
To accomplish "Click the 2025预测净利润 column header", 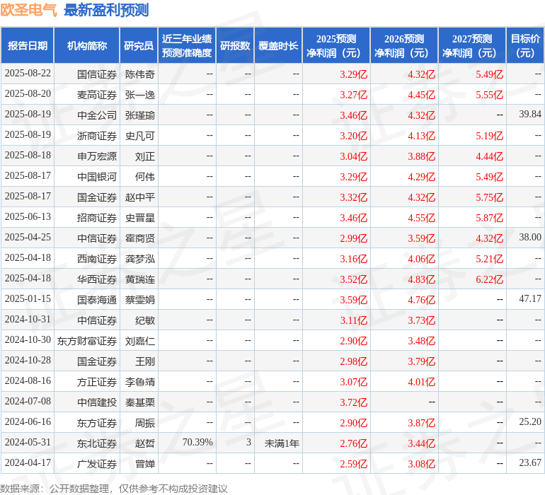I will (336, 45).
